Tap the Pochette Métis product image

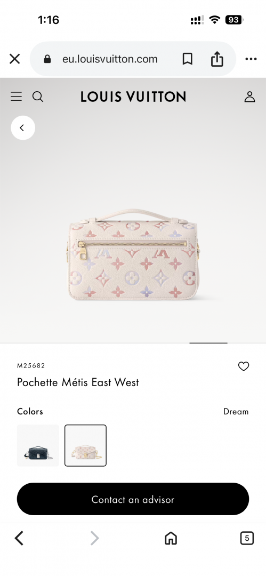133,254
